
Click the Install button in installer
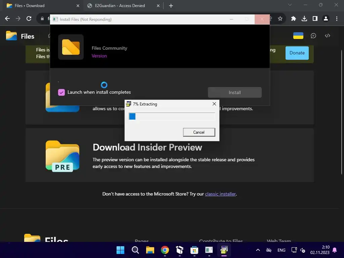coord(235,92)
